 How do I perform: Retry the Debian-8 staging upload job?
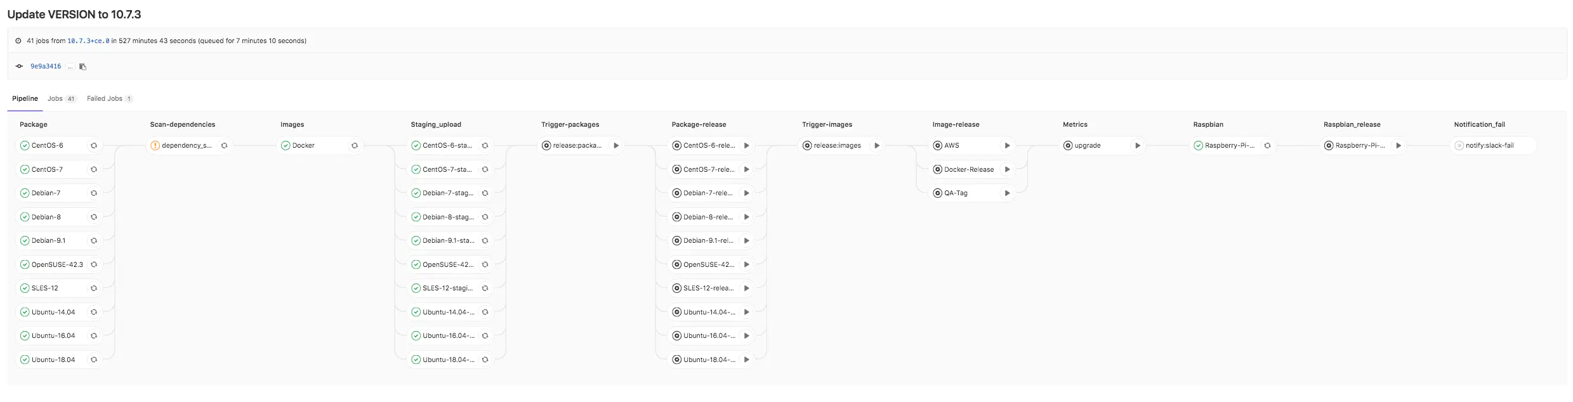pos(485,217)
